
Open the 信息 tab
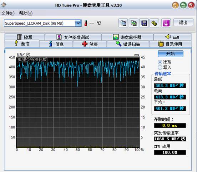[x=56, y=44]
